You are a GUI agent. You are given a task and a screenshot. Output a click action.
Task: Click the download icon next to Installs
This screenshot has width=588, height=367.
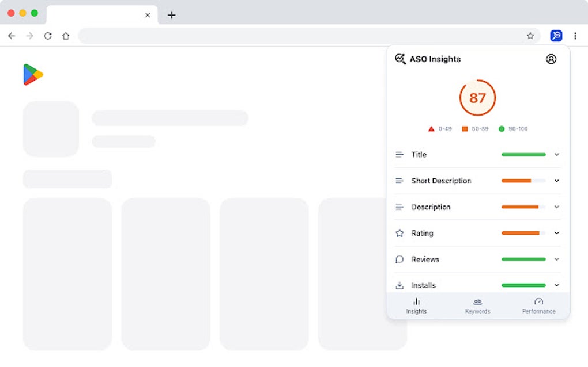coord(399,285)
